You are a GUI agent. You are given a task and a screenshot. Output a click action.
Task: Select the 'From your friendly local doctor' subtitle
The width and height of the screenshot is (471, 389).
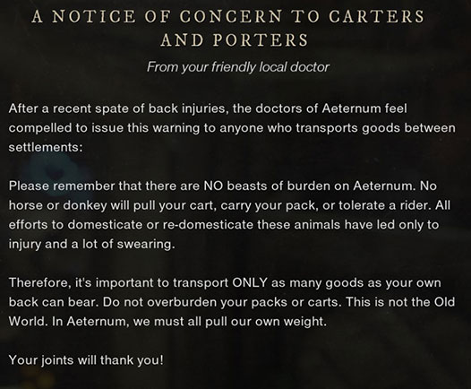[x=238, y=67]
